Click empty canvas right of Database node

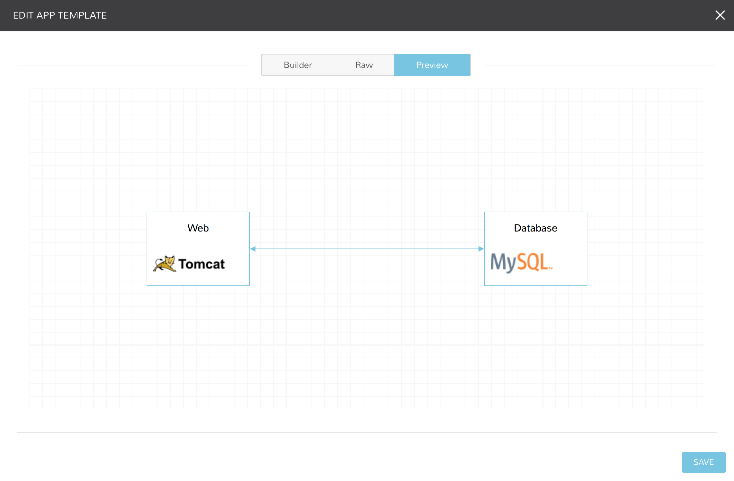point(645,249)
